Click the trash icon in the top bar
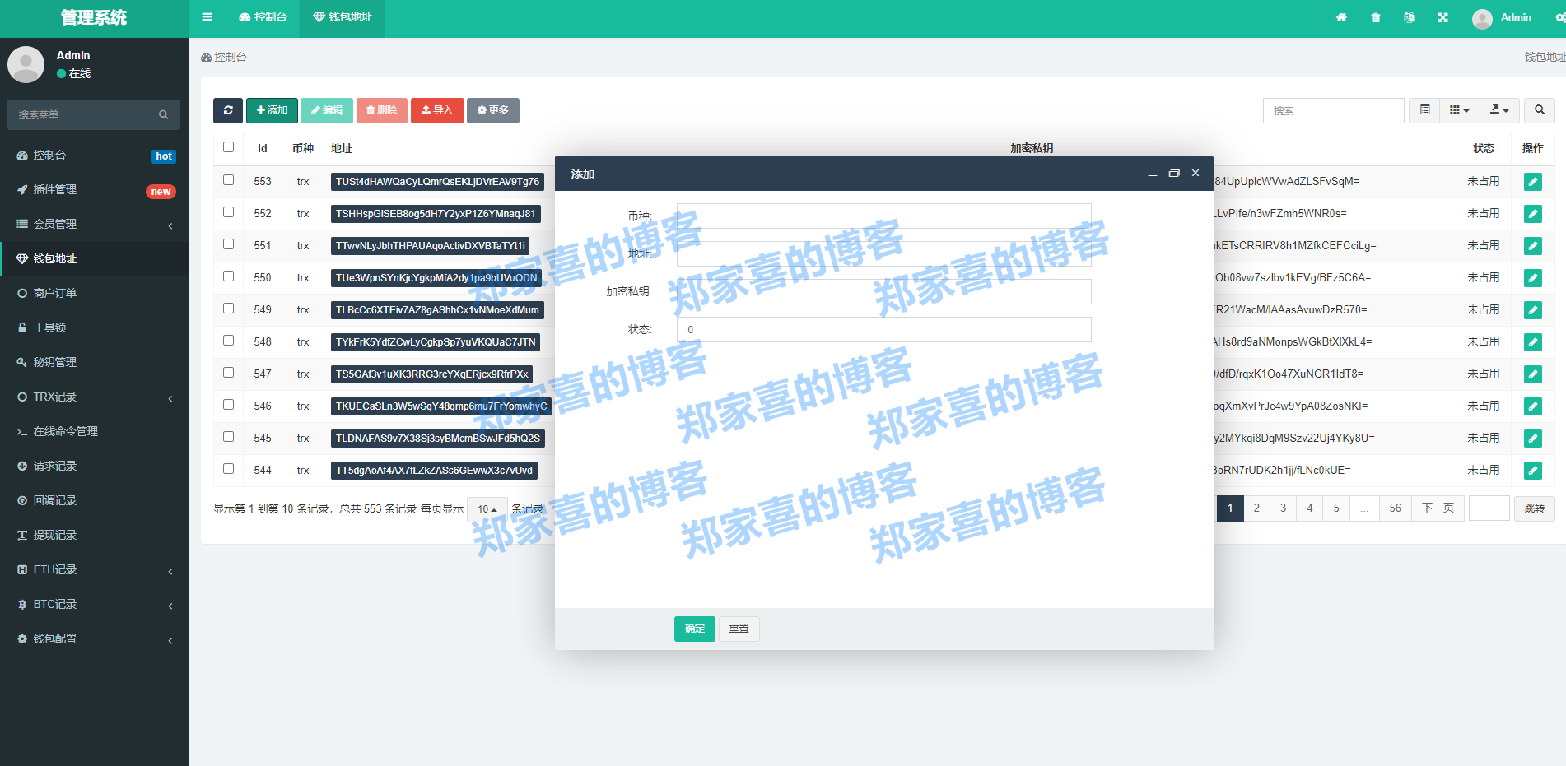Viewport: 1566px width, 766px height. click(x=1375, y=17)
